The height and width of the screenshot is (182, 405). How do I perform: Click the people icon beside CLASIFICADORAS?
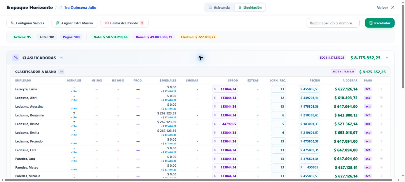(x=16, y=58)
